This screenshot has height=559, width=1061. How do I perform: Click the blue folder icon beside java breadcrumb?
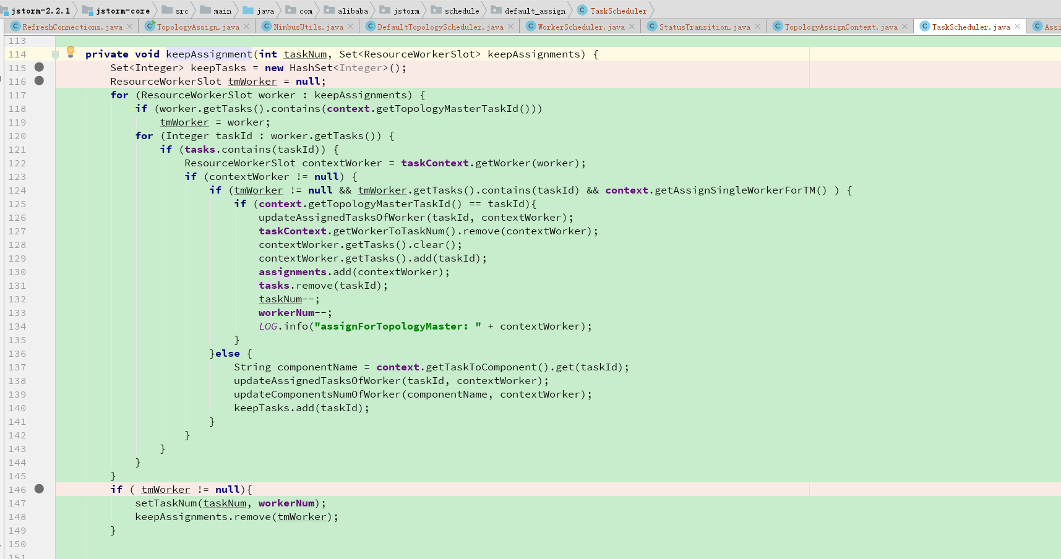coord(248,10)
